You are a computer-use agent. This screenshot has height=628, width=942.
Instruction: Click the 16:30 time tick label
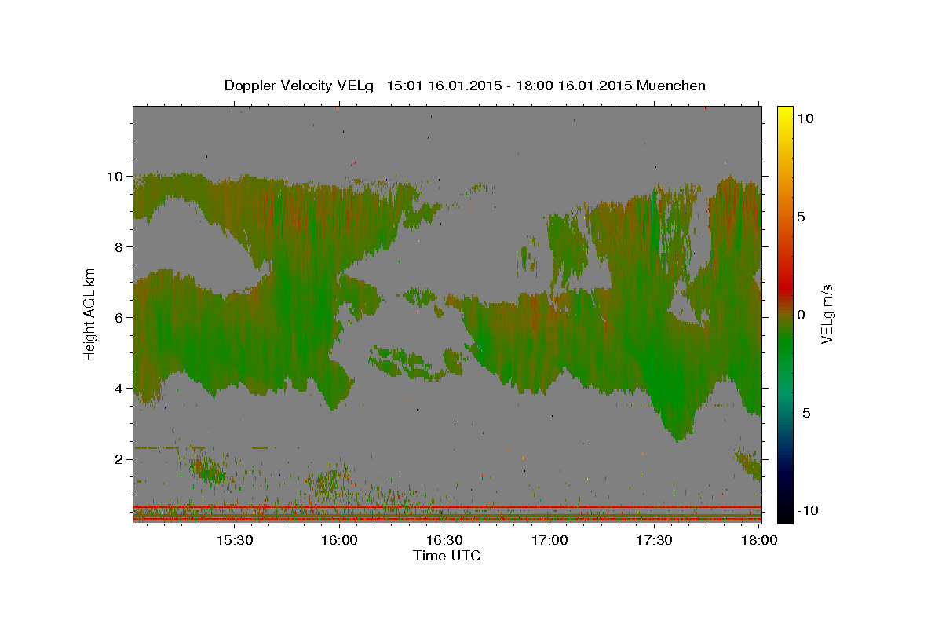coord(444,541)
